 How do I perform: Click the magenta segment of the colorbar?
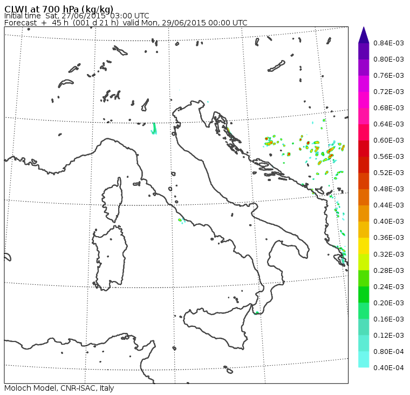click(x=364, y=84)
